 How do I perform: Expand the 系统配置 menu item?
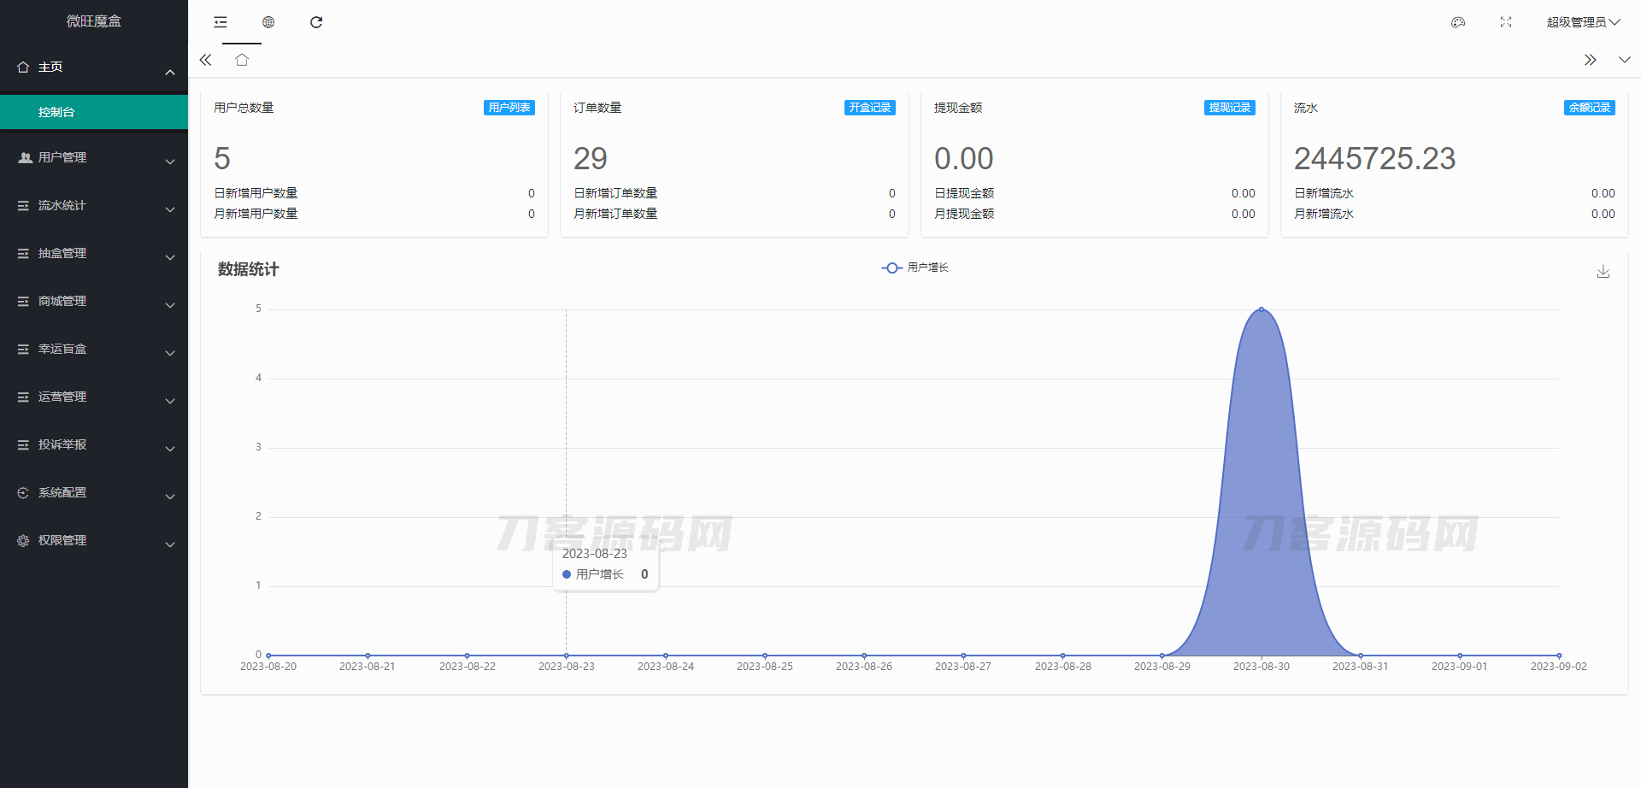tap(94, 493)
